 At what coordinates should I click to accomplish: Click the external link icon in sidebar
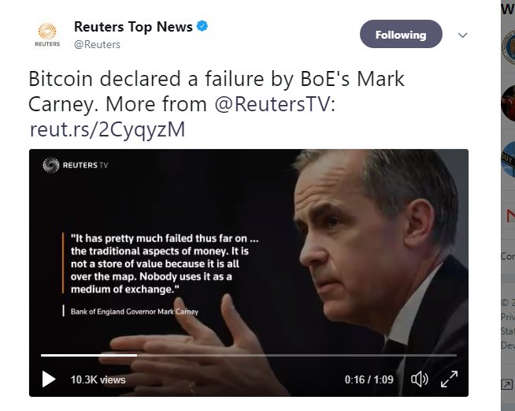pos(506,384)
